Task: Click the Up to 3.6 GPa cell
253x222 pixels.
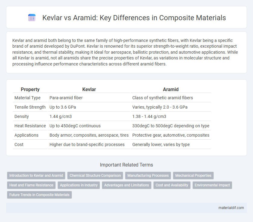Action: pos(89,107)
